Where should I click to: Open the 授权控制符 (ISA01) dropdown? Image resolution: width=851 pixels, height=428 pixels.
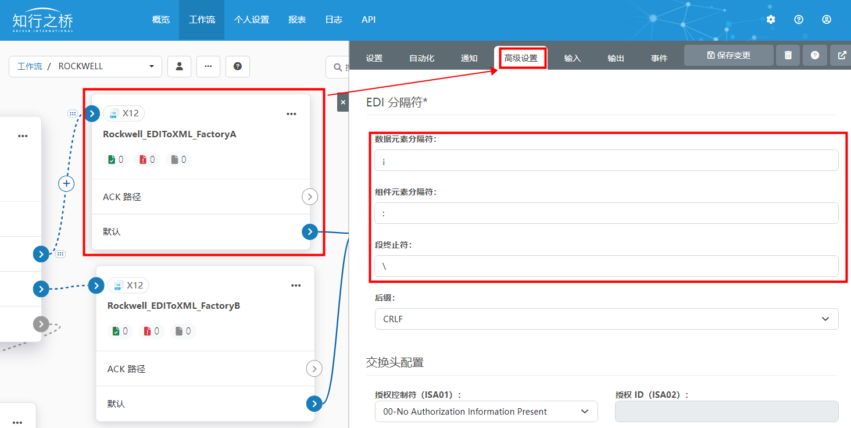tap(486, 412)
